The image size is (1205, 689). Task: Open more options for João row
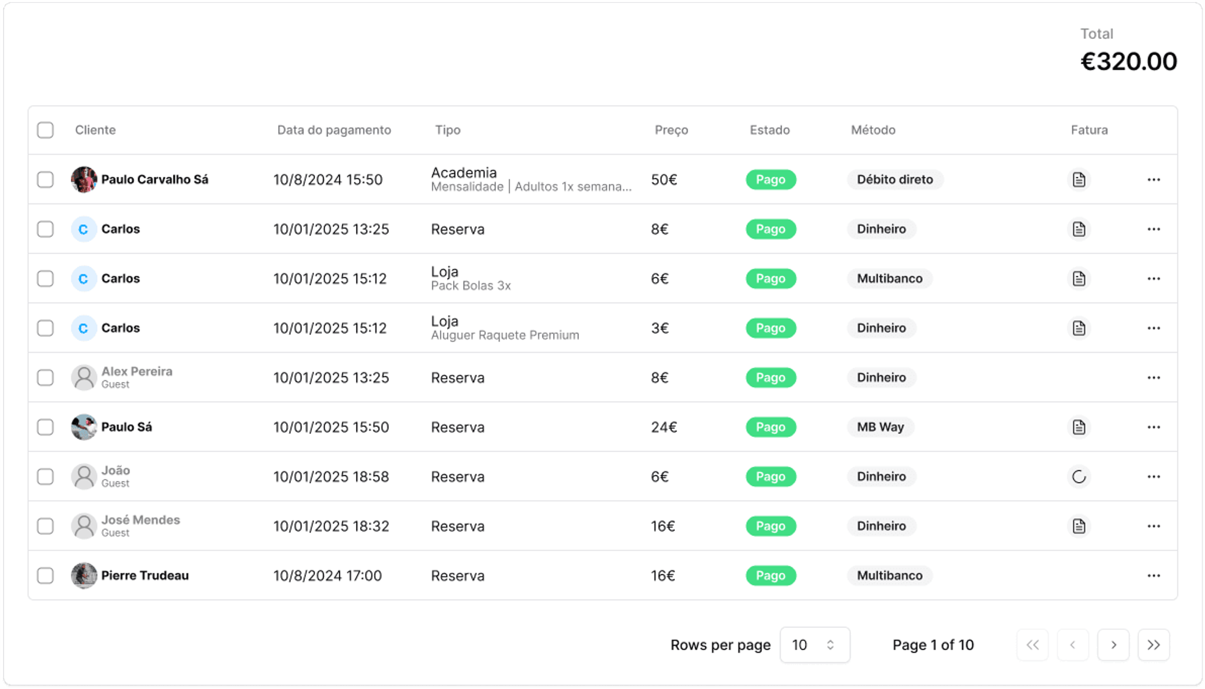click(1153, 476)
